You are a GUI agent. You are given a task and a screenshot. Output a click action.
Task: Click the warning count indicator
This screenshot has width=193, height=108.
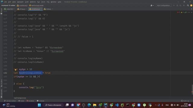[x=182, y=12]
